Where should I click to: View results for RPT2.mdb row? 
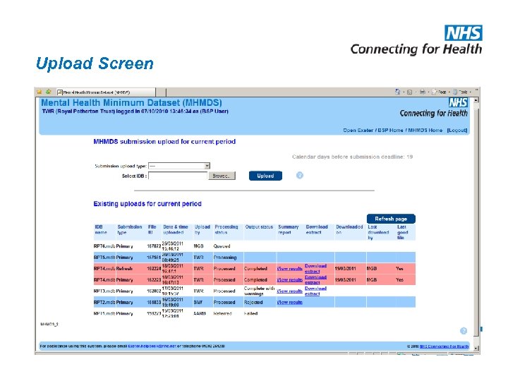(x=289, y=302)
